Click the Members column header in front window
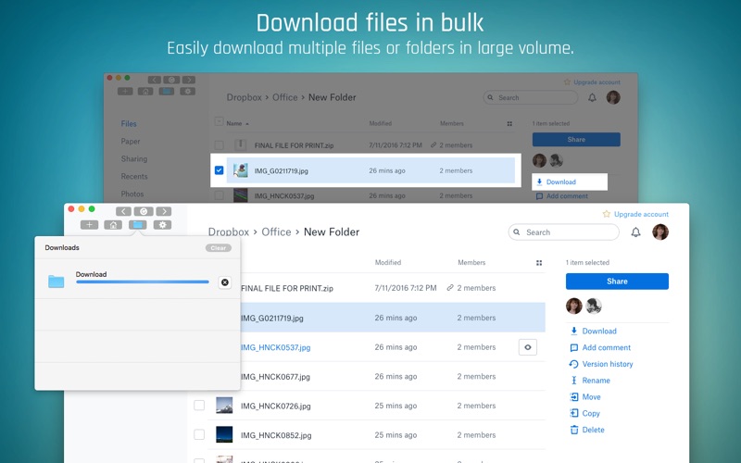The width and height of the screenshot is (741, 463). tap(471, 262)
